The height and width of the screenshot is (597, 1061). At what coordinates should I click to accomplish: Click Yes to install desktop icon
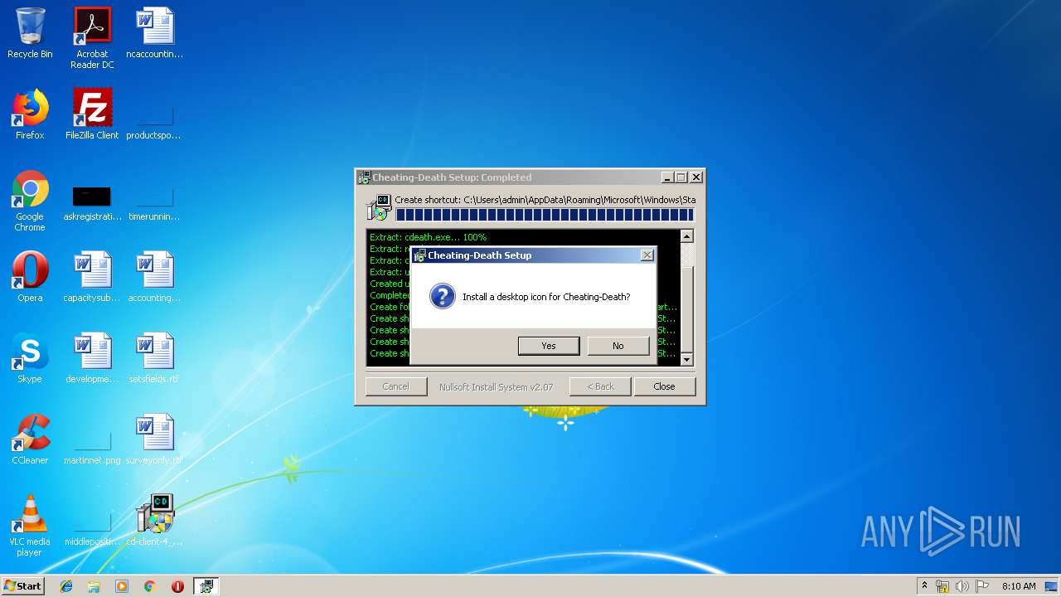coord(549,346)
